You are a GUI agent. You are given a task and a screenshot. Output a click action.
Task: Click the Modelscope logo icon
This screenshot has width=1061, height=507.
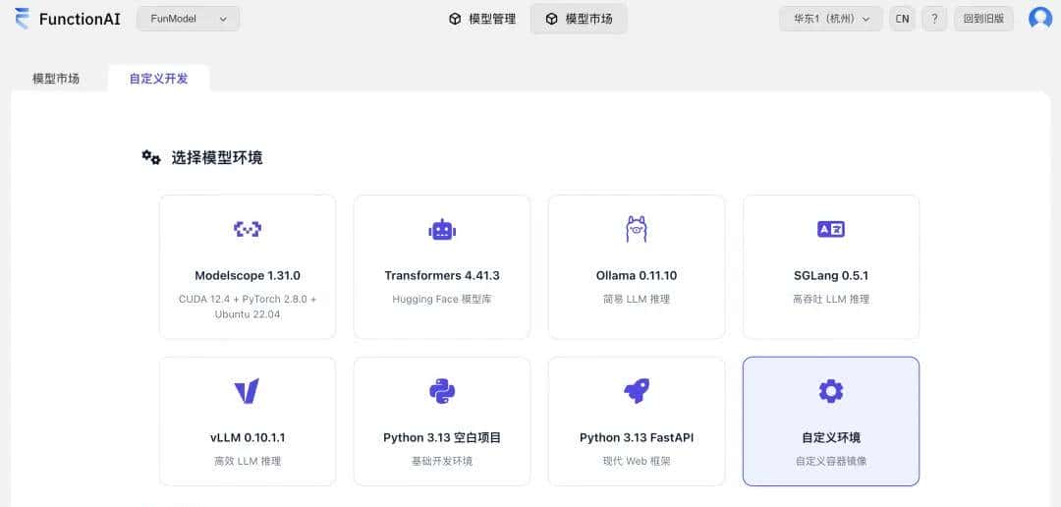coord(248,230)
